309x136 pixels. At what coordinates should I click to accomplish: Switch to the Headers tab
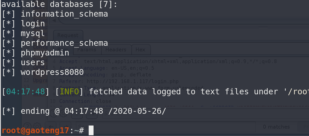click(116, 50)
